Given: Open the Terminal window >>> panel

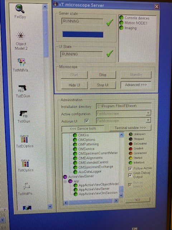Looking at the screenshot, I should click(x=130, y=128).
